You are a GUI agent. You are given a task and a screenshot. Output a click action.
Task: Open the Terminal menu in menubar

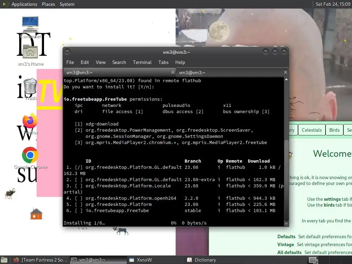click(x=142, y=63)
